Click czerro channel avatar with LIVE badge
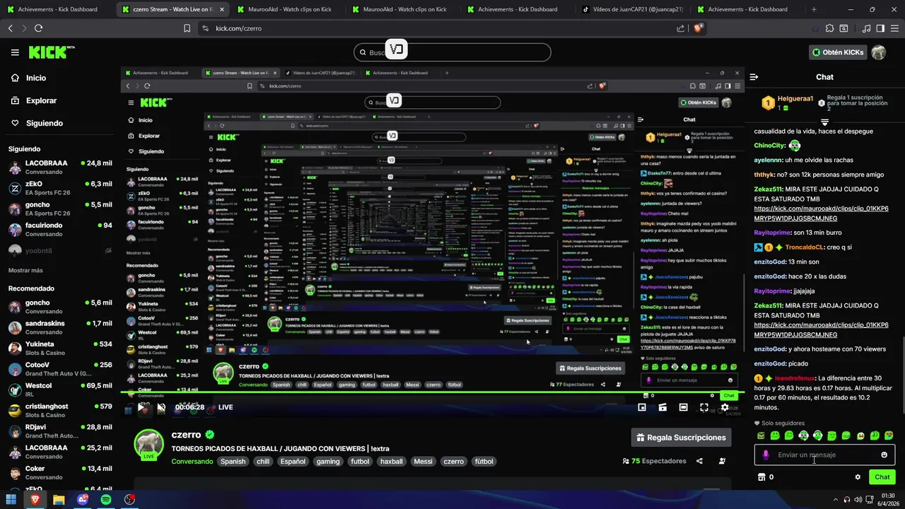This screenshot has height=509, width=905. click(x=148, y=445)
